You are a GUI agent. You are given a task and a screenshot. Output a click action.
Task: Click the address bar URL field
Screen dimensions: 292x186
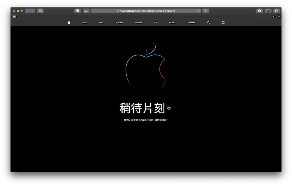tap(146, 11)
